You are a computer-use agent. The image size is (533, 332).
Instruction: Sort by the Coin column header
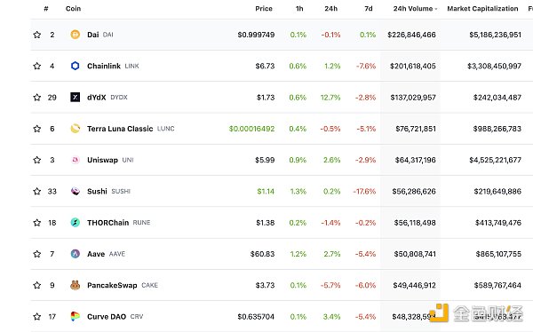click(x=73, y=9)
